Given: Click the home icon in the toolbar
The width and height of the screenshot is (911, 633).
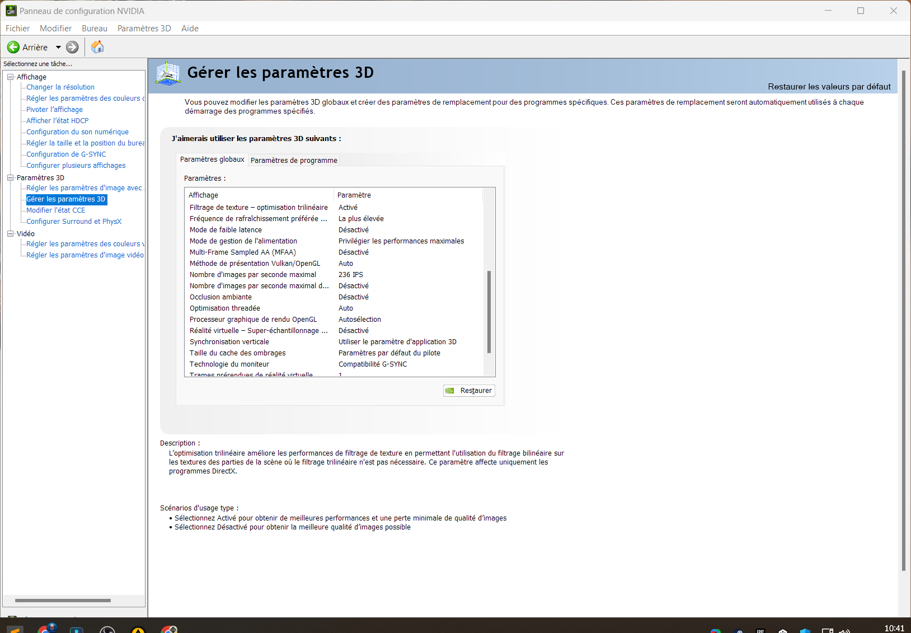Looking at the screenshot, I should point(97,47).
